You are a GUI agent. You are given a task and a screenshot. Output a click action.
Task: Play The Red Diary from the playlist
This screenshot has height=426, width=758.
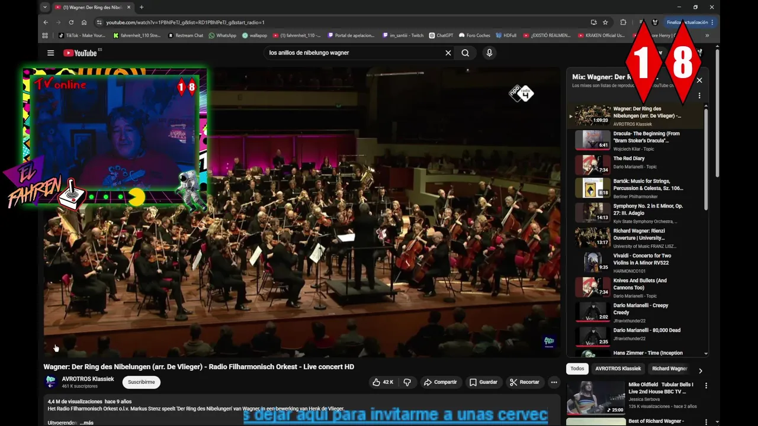click(636, 165)
